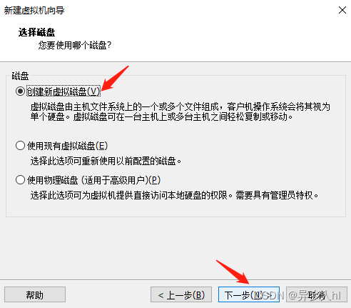Viewport: 351px width, 308px height.
Task: Click the description about 需要具有管理员特权
Action: (x=174, y=196)
